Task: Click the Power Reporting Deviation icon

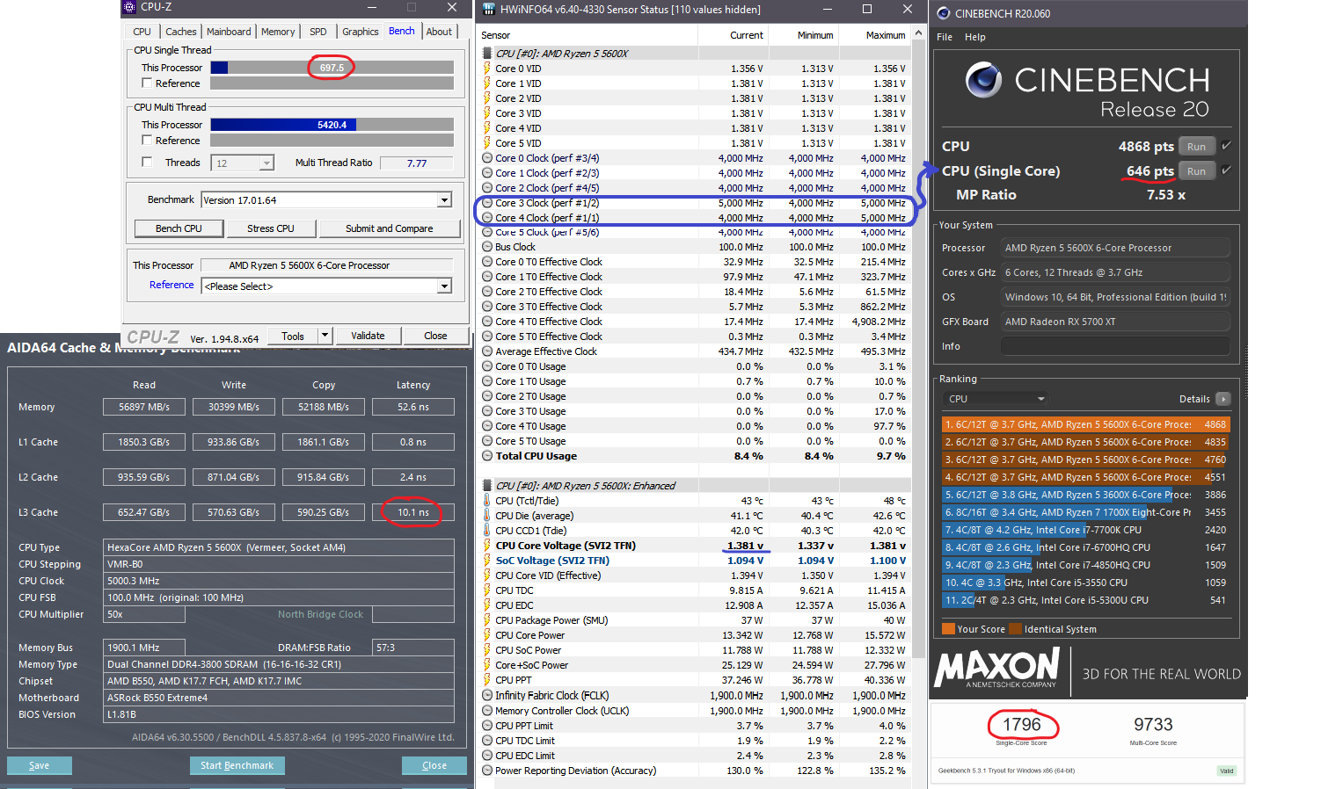Action: 487,771
